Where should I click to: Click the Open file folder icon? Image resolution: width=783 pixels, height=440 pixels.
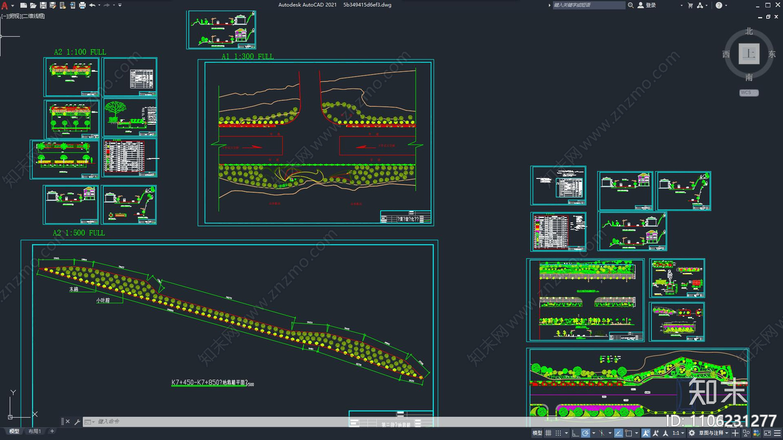point(33,5)
